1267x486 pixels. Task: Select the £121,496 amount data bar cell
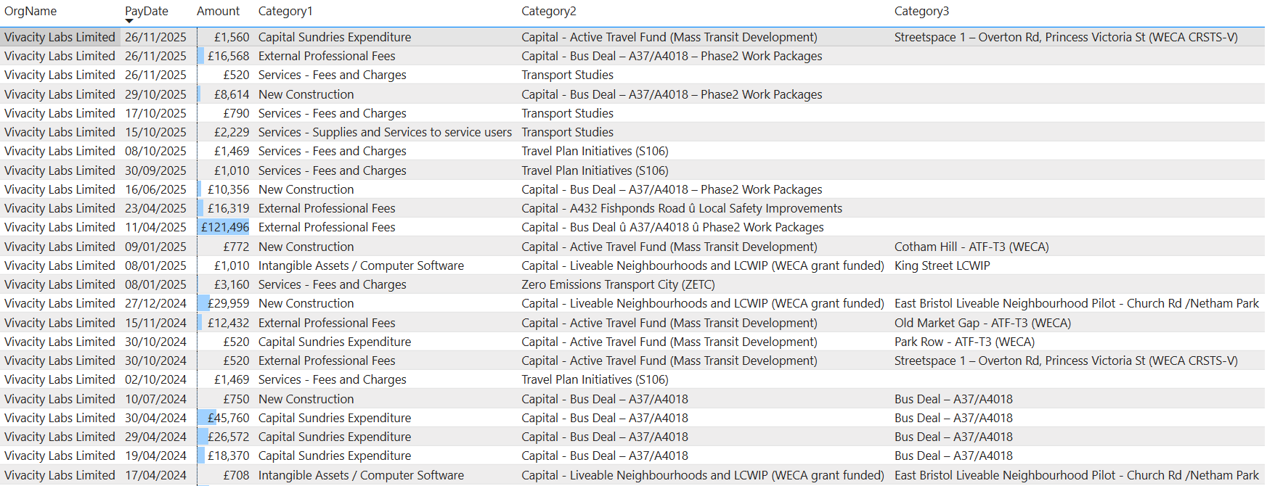tap(225, 227)
